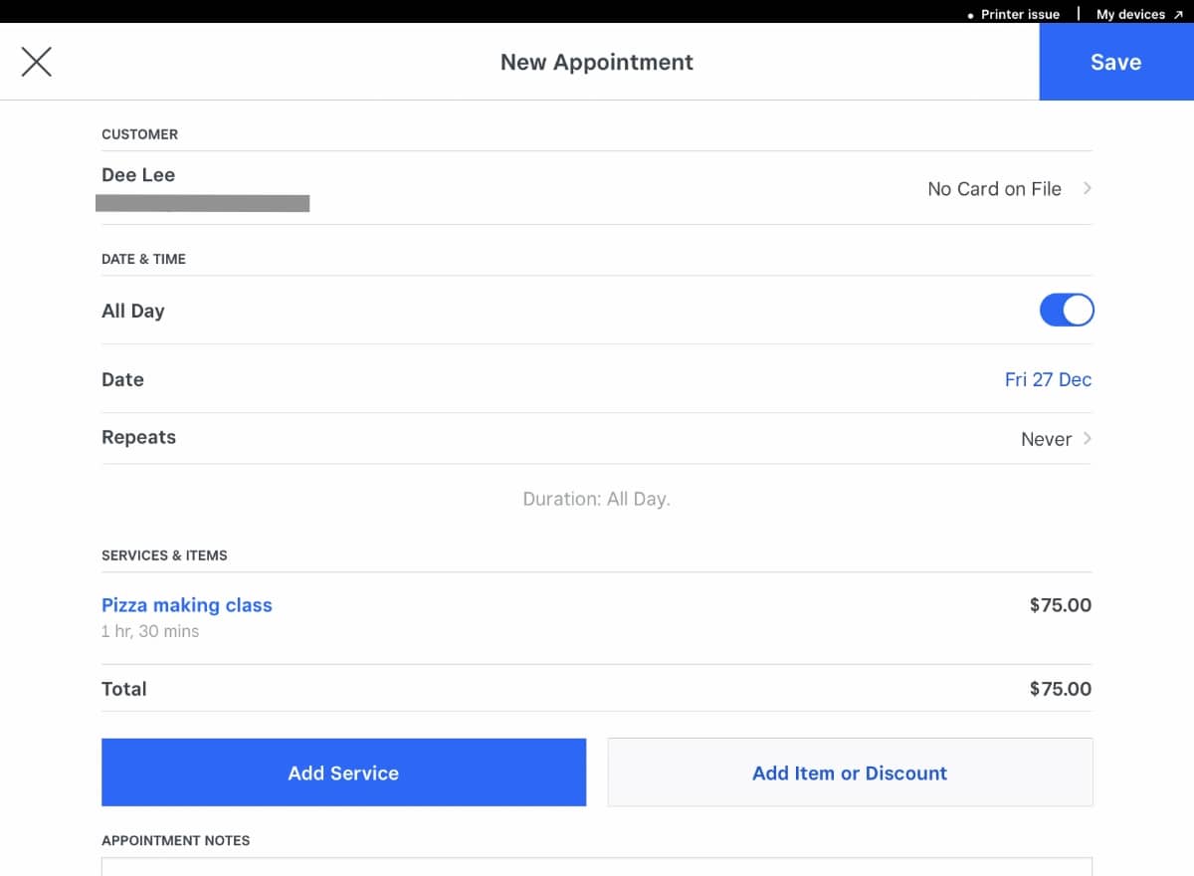The image size is (1194, 876).
Task: Add an item or discount
Action: point(850,772)
